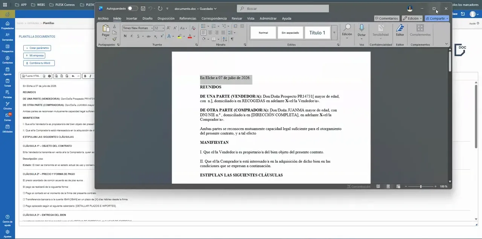
Task: Click the center alignment icon
Action: click(210, 33)
